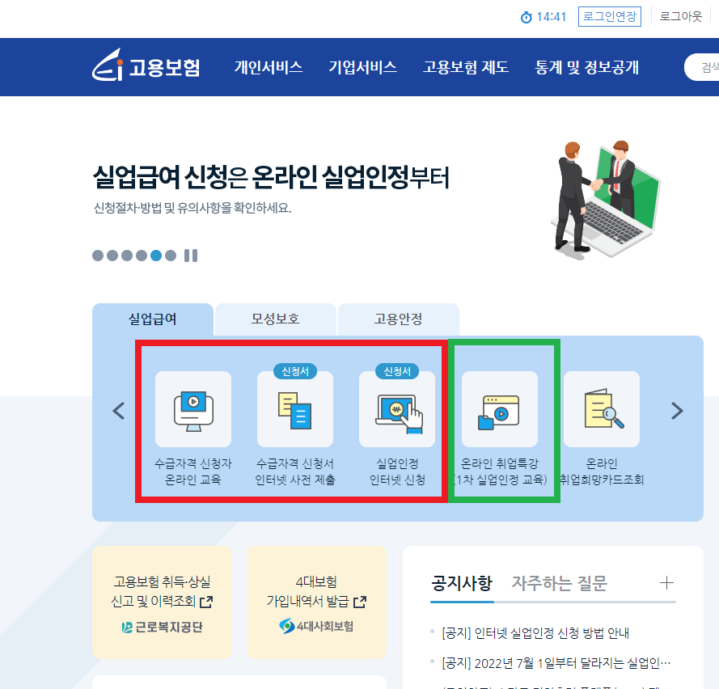Click external link icon beside 신고 및 이력조회
The image size is (719, 689).
tap(206, 602)
